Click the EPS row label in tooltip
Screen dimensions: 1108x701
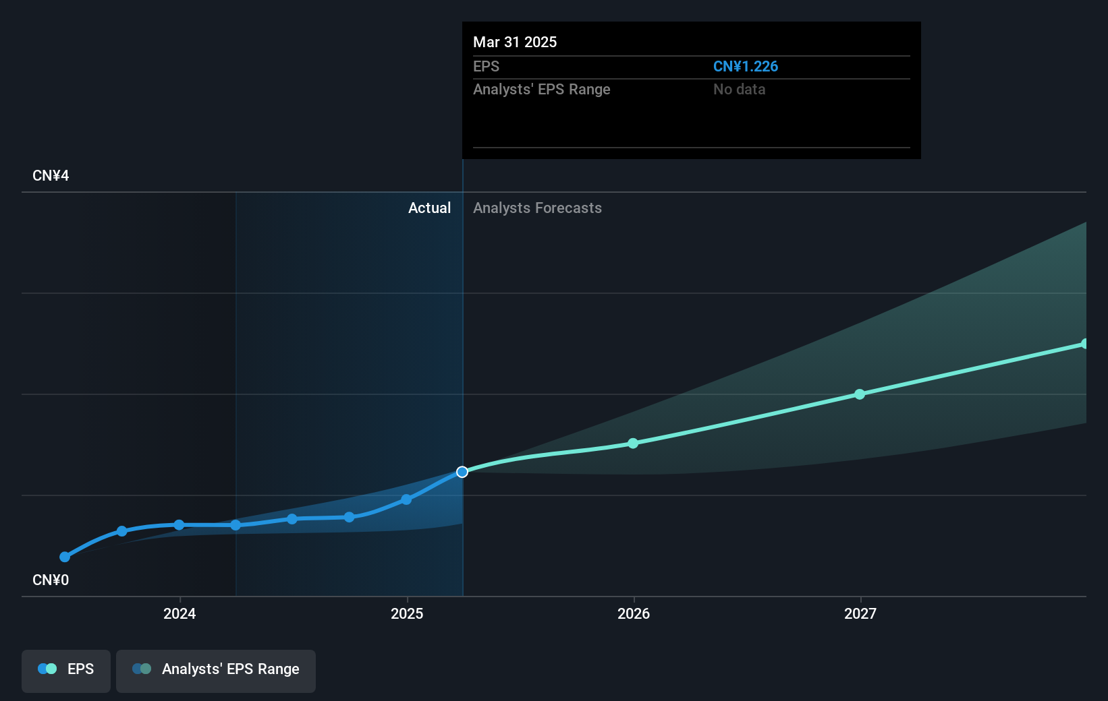pos(486,66)
